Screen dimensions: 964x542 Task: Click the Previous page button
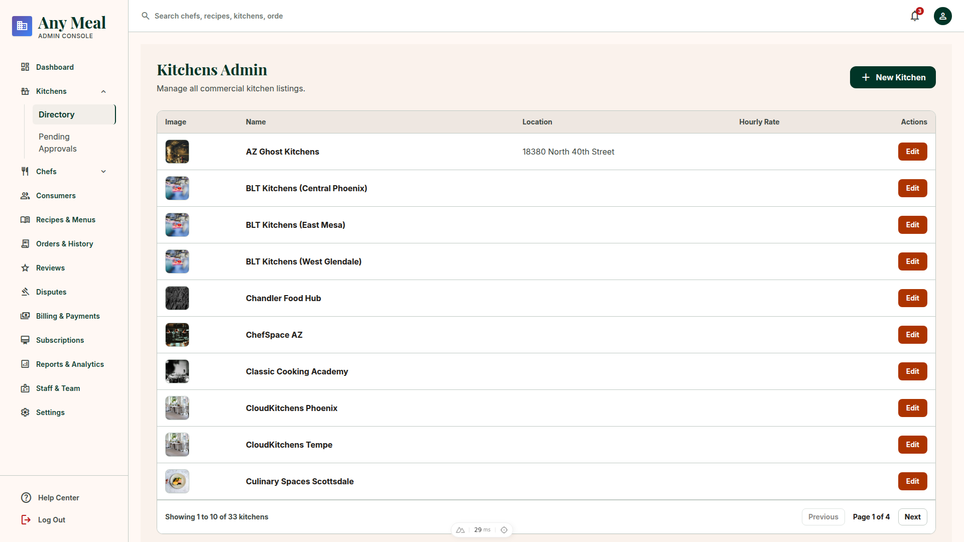tap(823, 517)
